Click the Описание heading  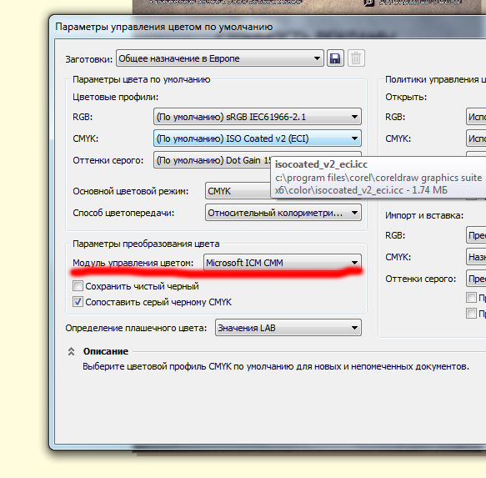106,351
